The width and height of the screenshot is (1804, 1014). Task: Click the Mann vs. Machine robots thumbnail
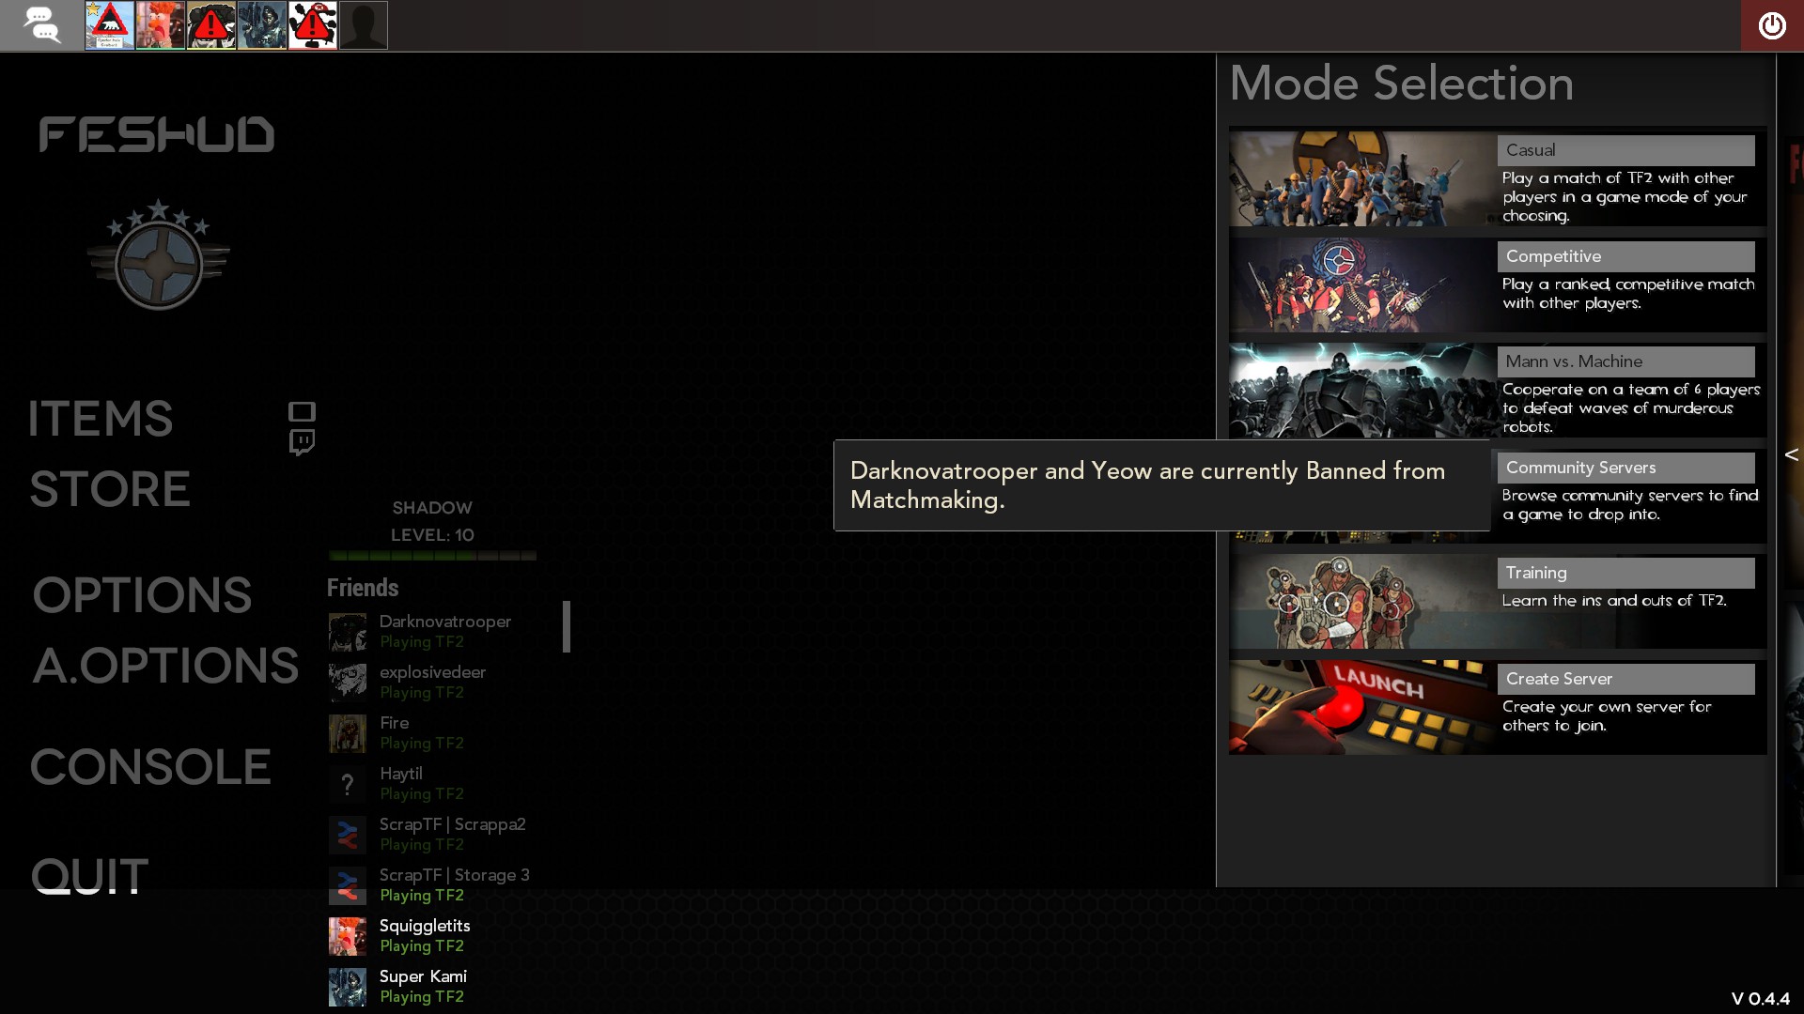click(1362, 390)
